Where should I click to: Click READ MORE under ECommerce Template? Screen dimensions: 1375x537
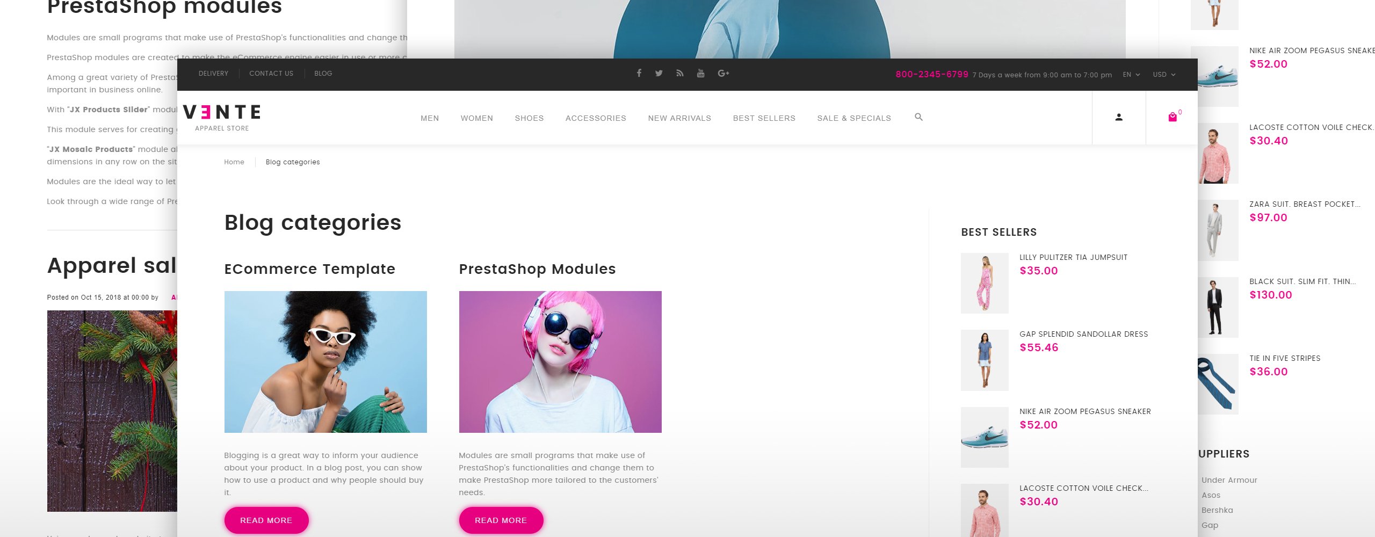[x=266, y=520]
